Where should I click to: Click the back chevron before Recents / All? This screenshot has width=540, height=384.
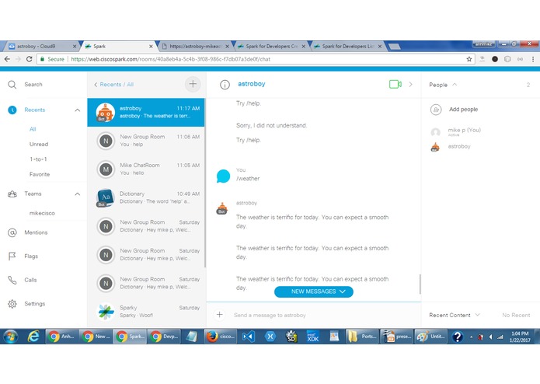click(x=96, y=85)
